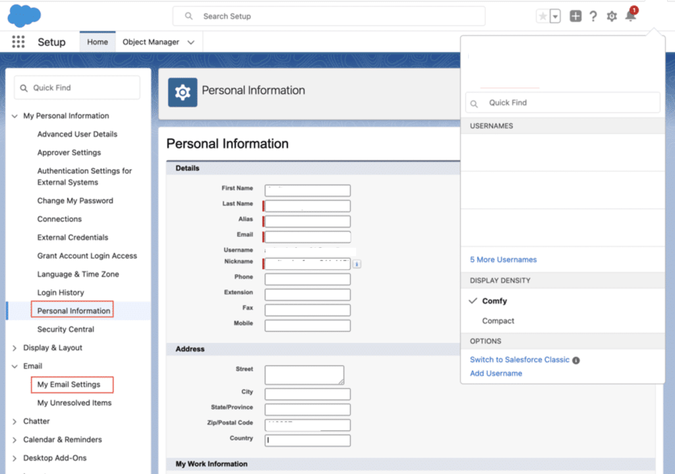Expand the Display & Layout section
The width and height of the screenshot is (675, 474).
(x=15, y=348)
